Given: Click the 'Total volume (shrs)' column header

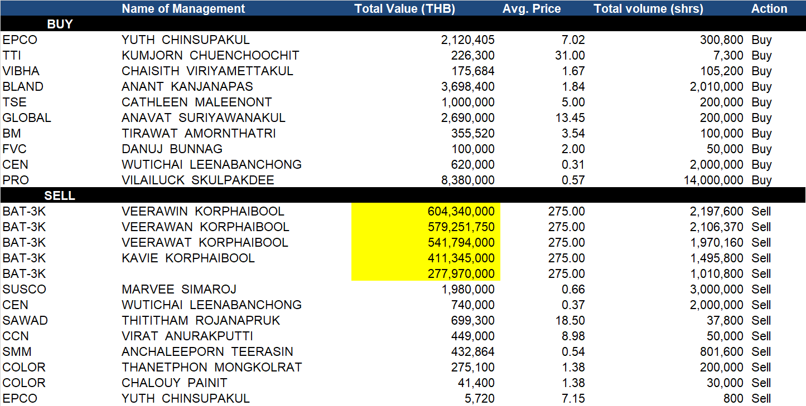Looking at the screenshot, I should coord(649,9).
